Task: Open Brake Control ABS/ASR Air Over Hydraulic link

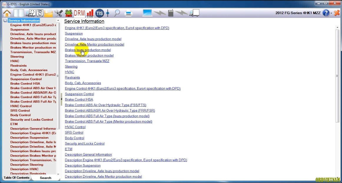Action: tap(110, 110)
